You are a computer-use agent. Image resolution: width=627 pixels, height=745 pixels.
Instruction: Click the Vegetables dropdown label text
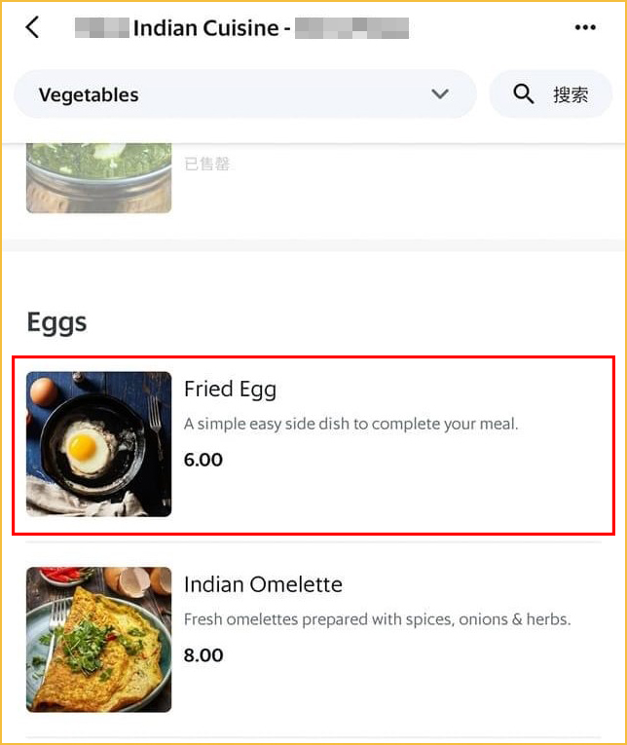coord(89,95)
